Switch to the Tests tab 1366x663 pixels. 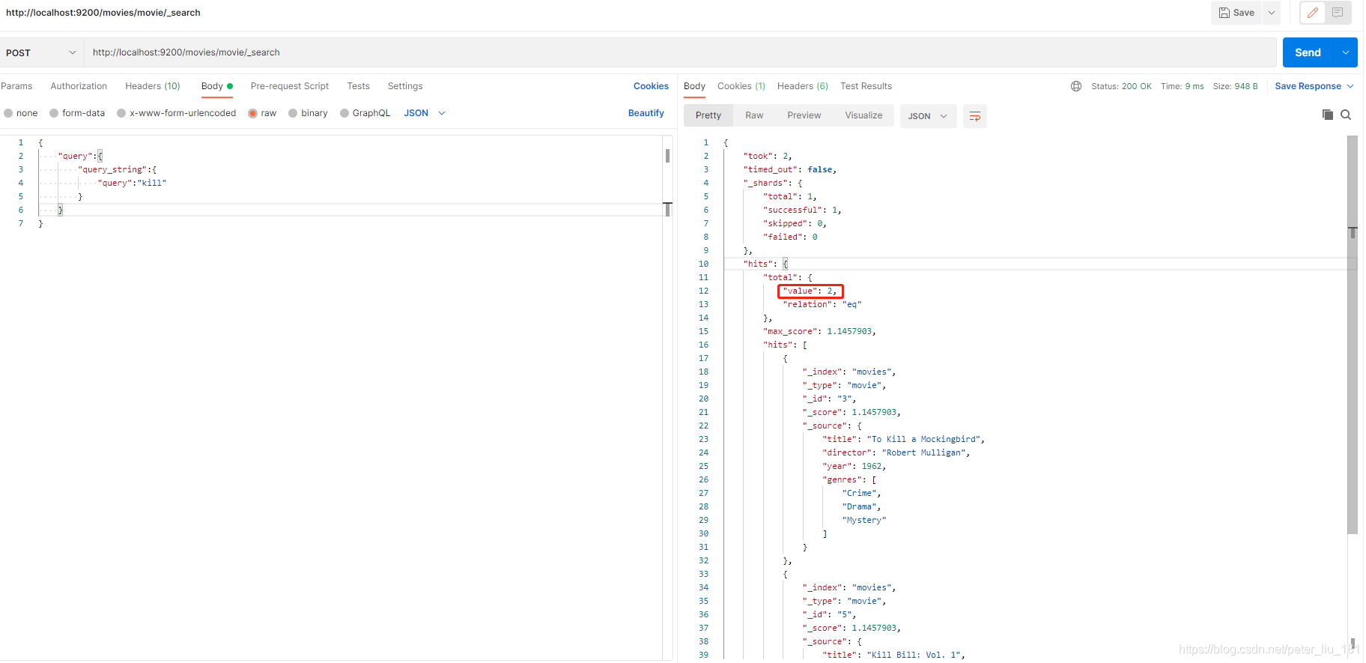coord(358,86)
